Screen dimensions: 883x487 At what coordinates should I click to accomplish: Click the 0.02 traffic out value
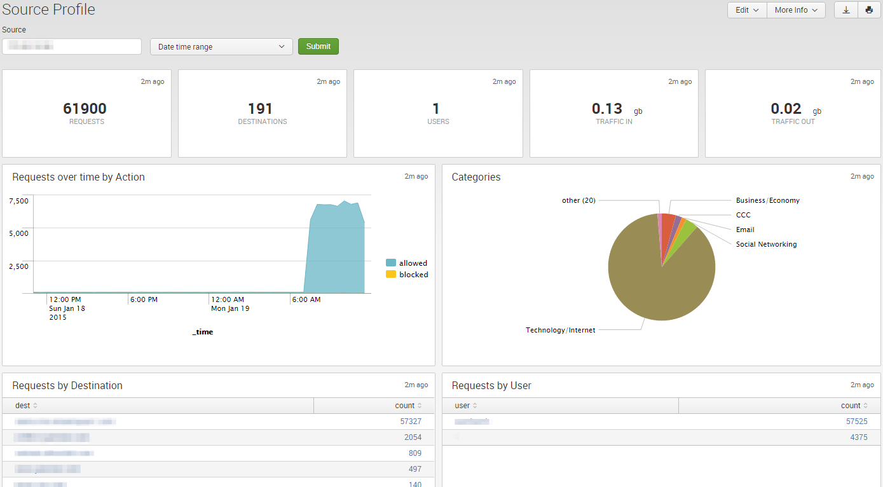click(x=786, y=109)
